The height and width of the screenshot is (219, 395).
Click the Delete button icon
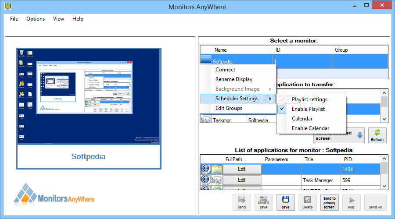click(307, 200)
